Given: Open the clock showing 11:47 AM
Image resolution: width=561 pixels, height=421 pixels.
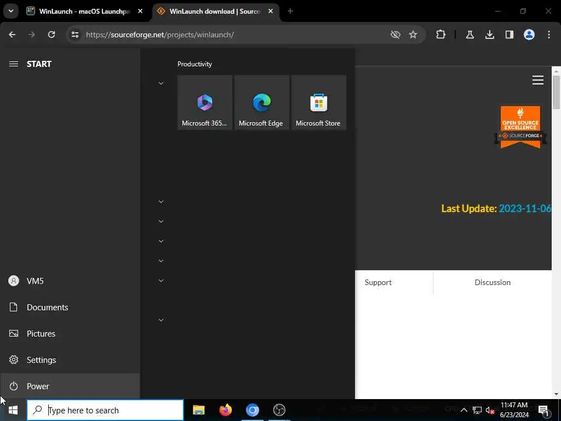Looking at the screenshot, I should 514,410.
